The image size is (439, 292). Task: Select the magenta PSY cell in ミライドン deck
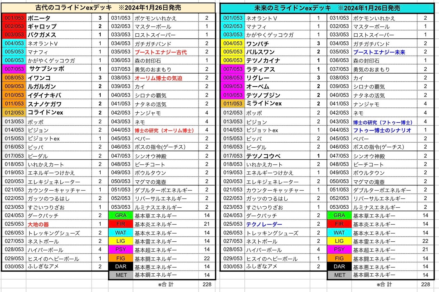[339, 249]
